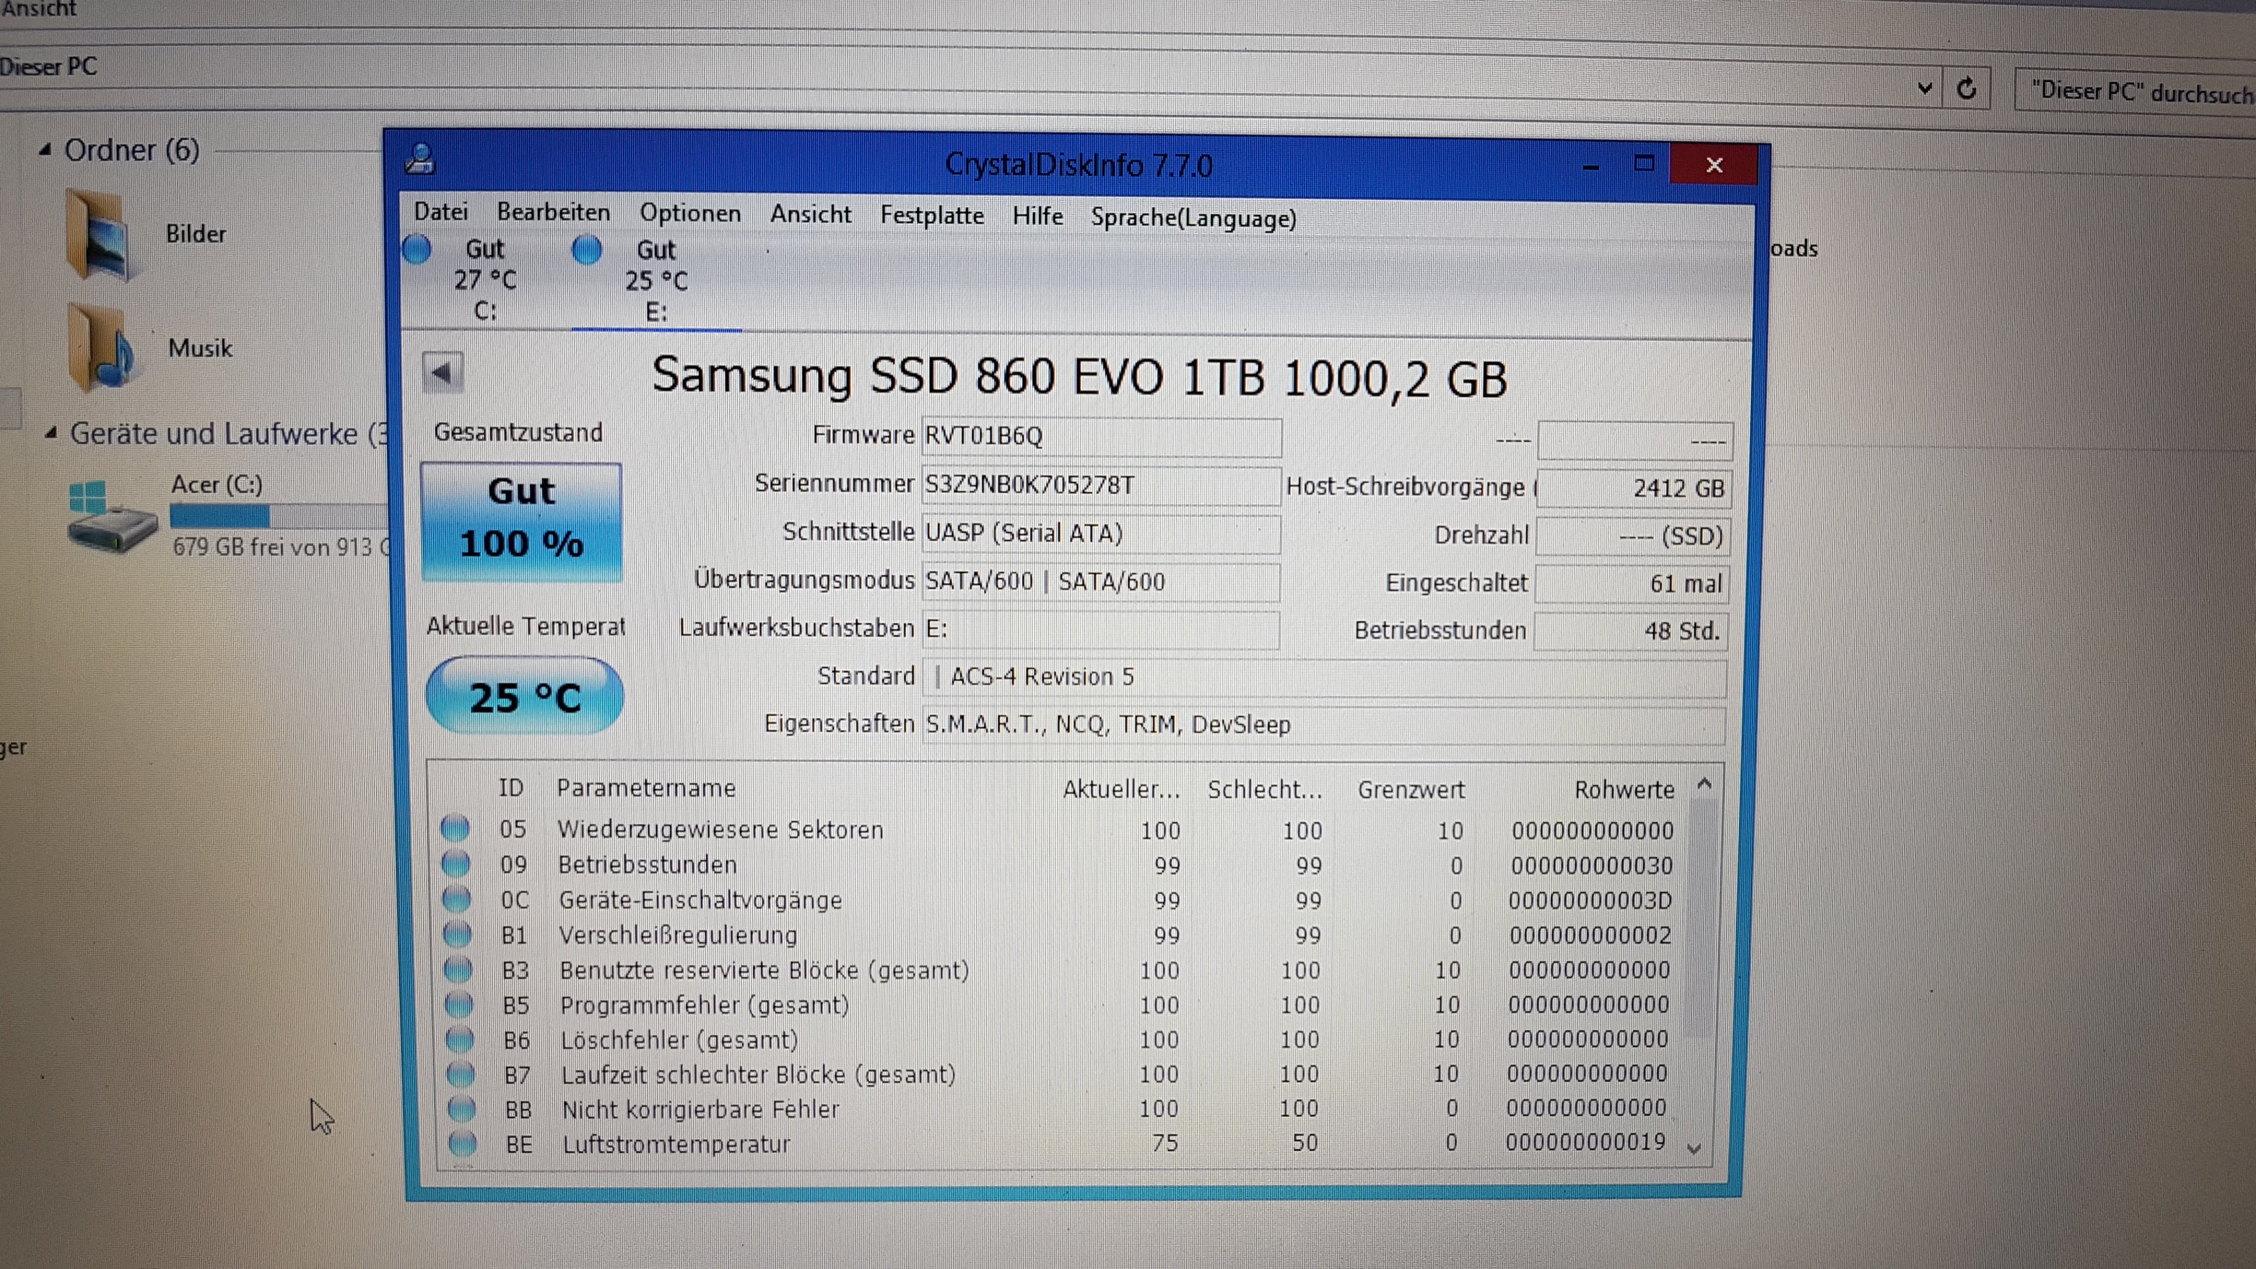Open the Sprache(Language) menu
This screenshot has height=1269, width=2256.
[x=1193, y=217]
